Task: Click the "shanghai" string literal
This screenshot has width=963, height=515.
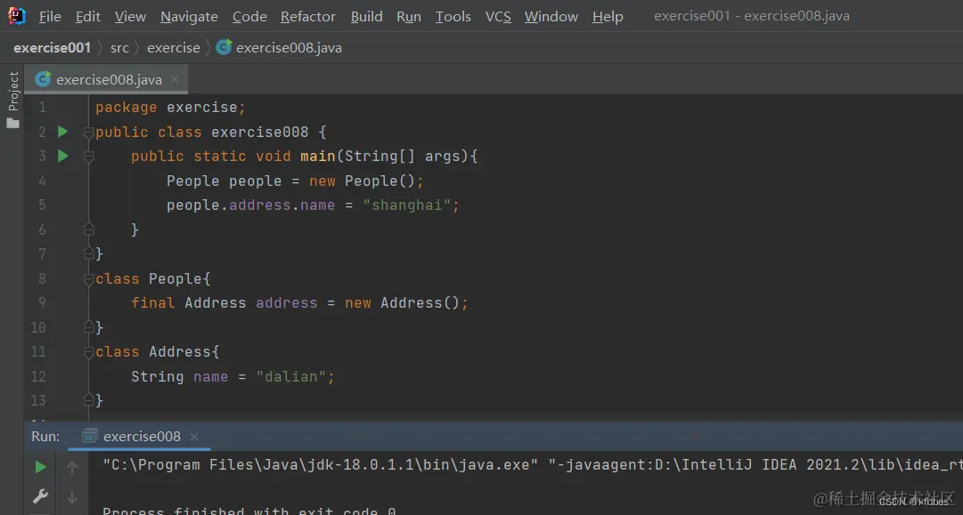Action: pos(406,205)
